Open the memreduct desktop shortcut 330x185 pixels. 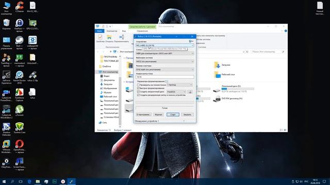click(x=20, y=61)
